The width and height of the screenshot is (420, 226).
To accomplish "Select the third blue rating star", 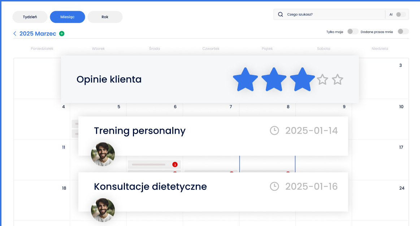I will coord(303,79).
